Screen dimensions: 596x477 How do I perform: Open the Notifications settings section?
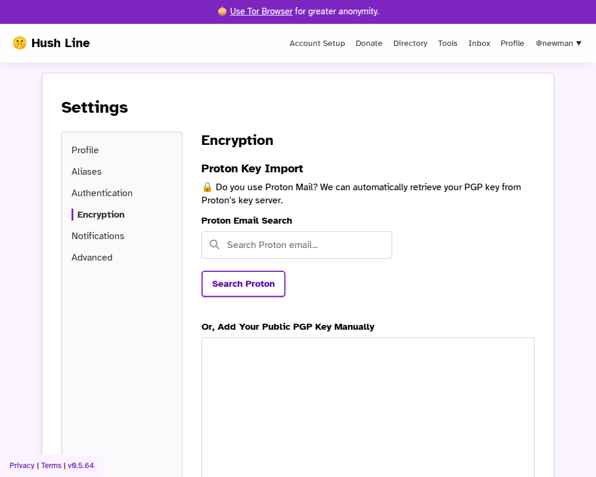tap(98, 236)
